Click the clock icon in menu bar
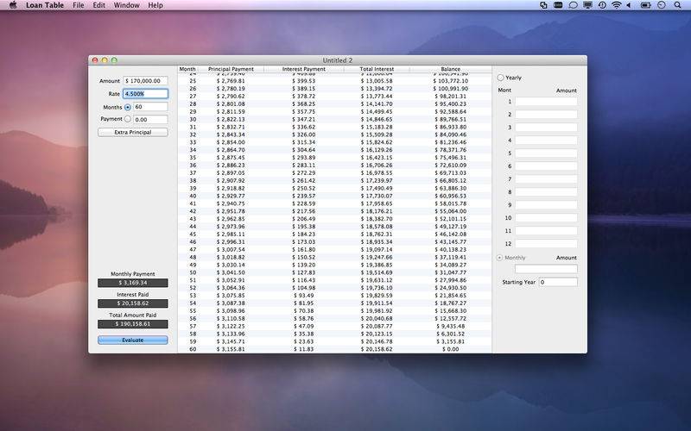Viewport: 691px width, 431px height. (x=662, y=5)
